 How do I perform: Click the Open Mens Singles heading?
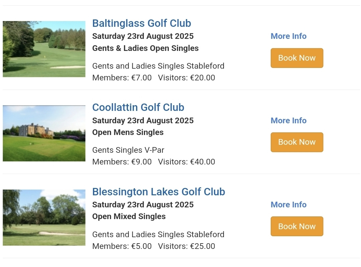coord(128,132)
